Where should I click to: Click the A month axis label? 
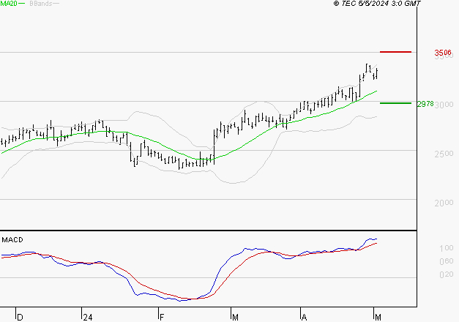tap(304, 318)
